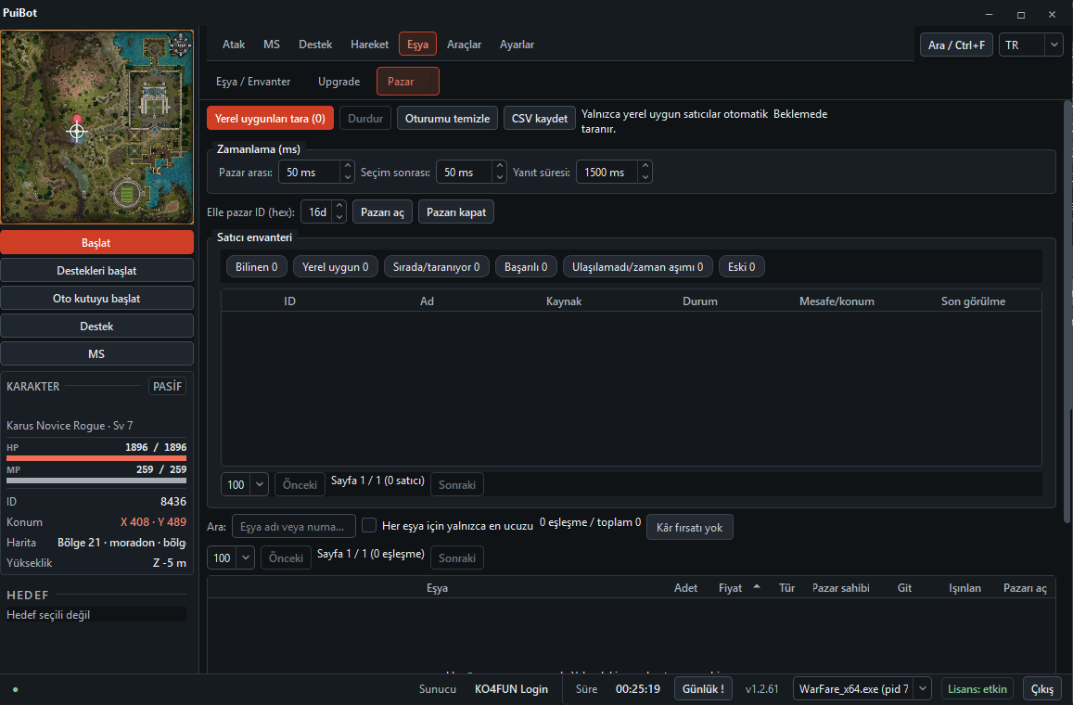Switch to the Atak tab
This screenshot has height=705, width=1073.
tap(234, 45)
